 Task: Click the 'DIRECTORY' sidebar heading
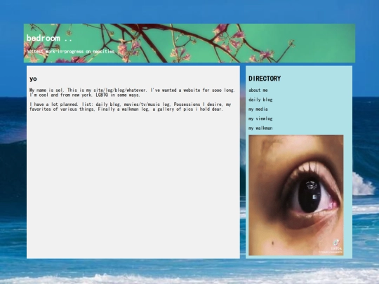point(265,79)
